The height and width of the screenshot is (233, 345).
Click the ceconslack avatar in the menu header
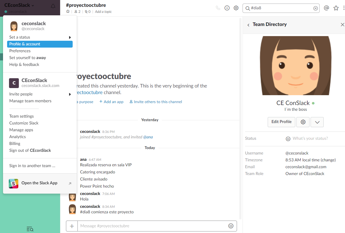point(14,26)
